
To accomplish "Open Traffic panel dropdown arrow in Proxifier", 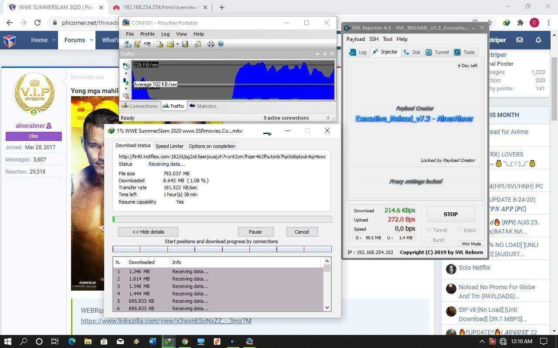I will tap(317, 54).
